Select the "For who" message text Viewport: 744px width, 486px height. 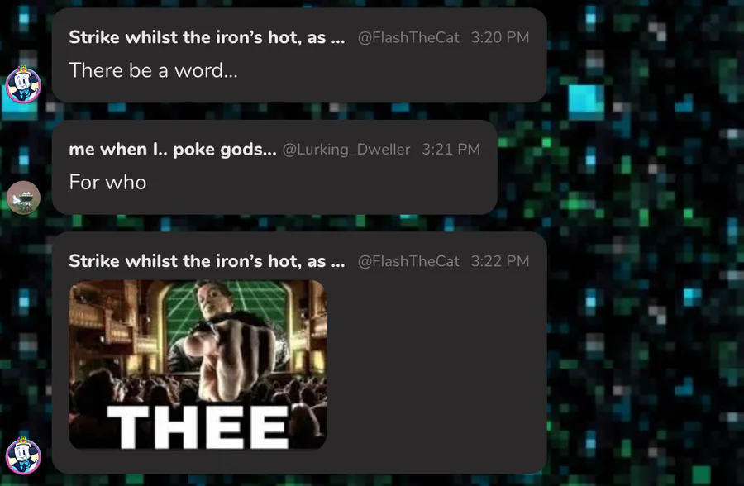tap(107, 182)
